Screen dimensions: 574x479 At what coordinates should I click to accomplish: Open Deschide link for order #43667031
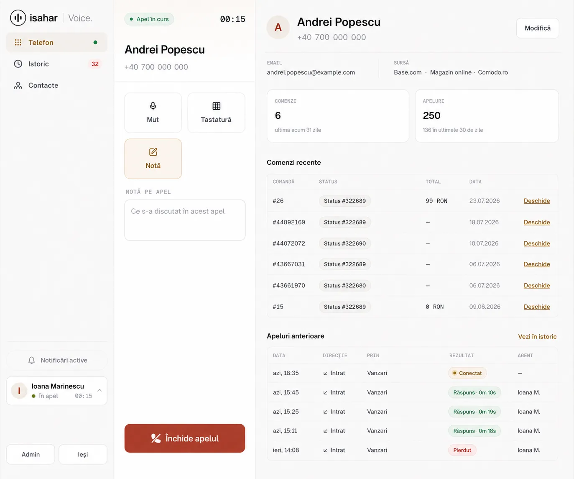click(537, 264)
